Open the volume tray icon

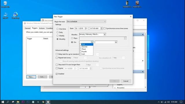pos(169,102)
